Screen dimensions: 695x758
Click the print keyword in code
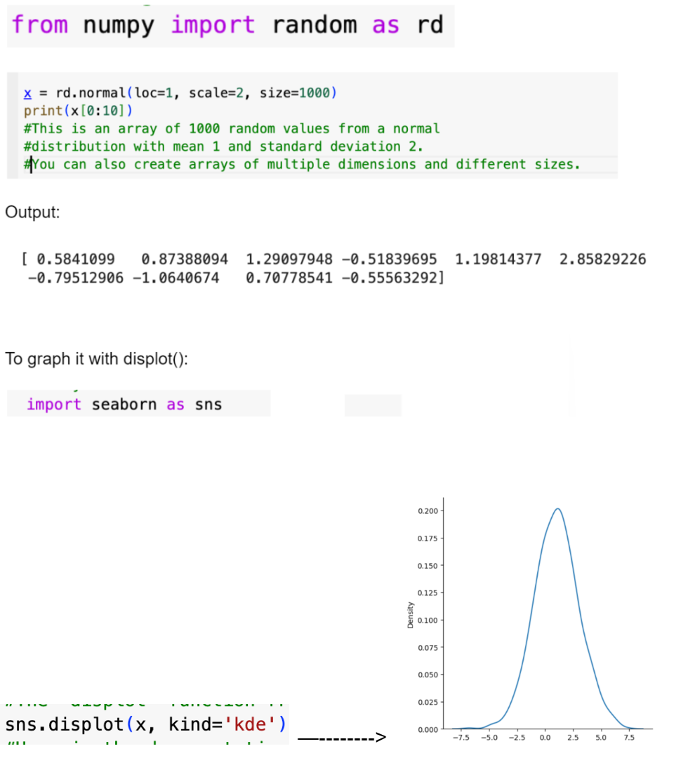43,111
